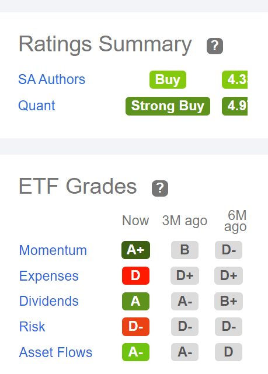Click the Momentum 3M ago B grade
The height and width of the screenshot is (374, 268).
(185, 250)
